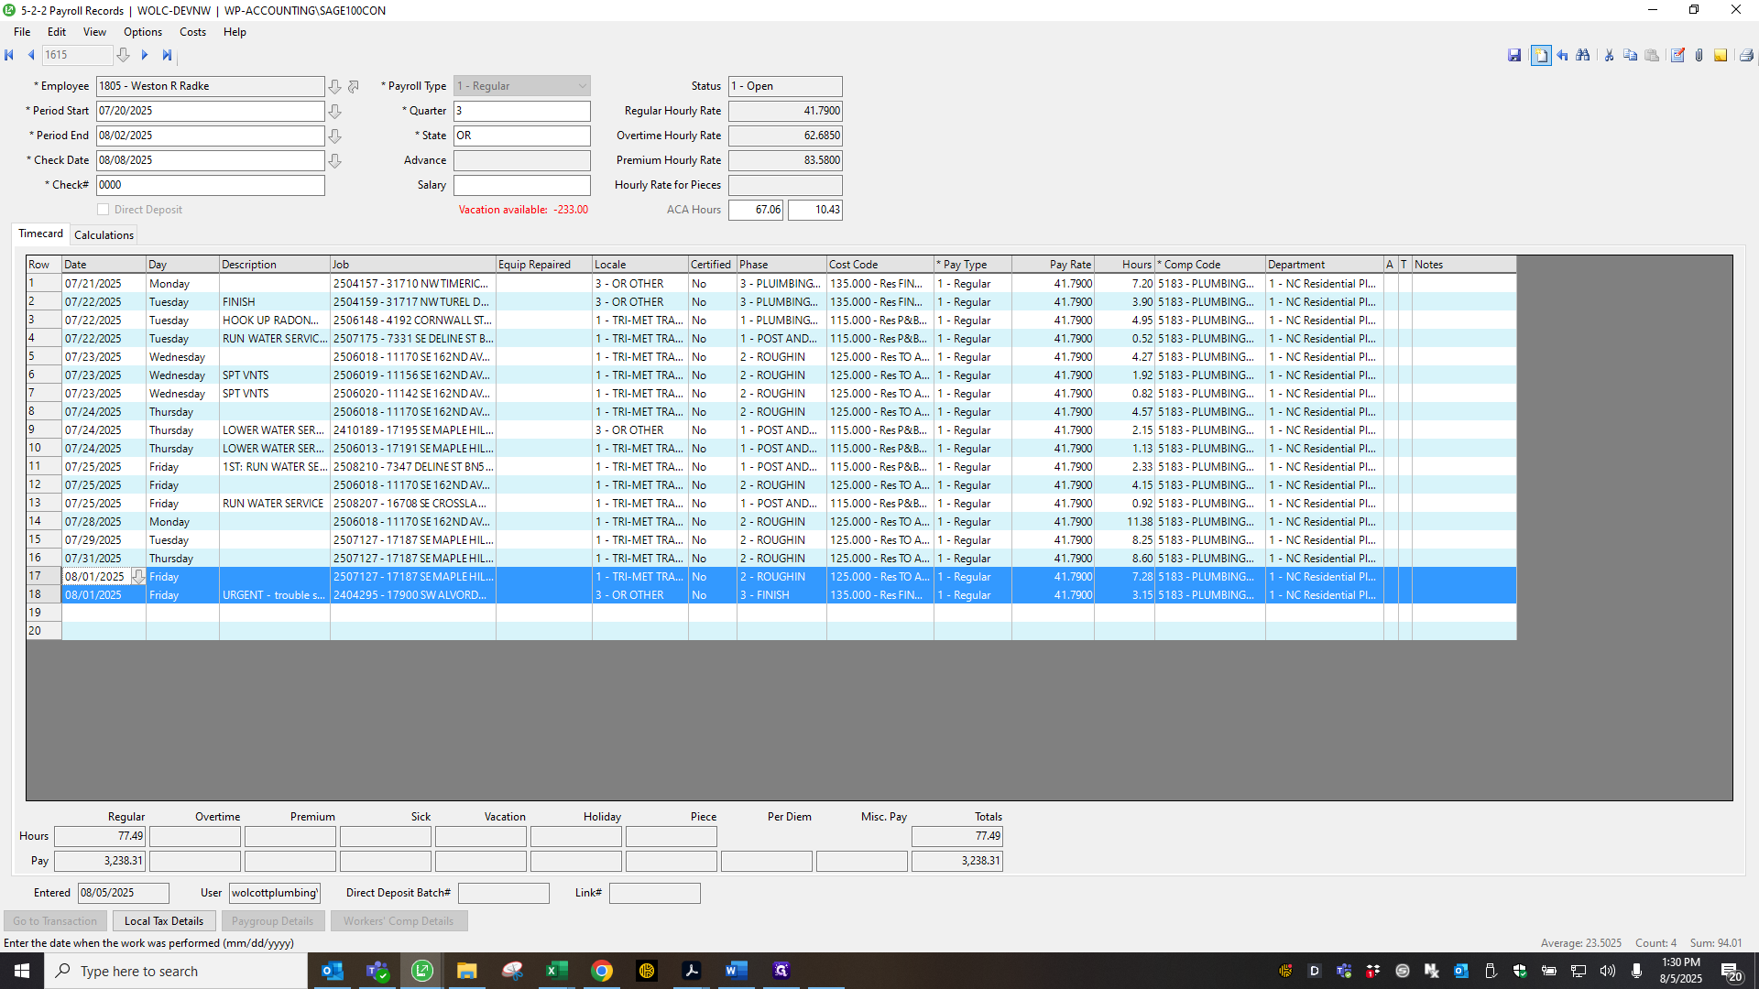
Task: Click the employee detail icon beside lookup
Action: 354,86
